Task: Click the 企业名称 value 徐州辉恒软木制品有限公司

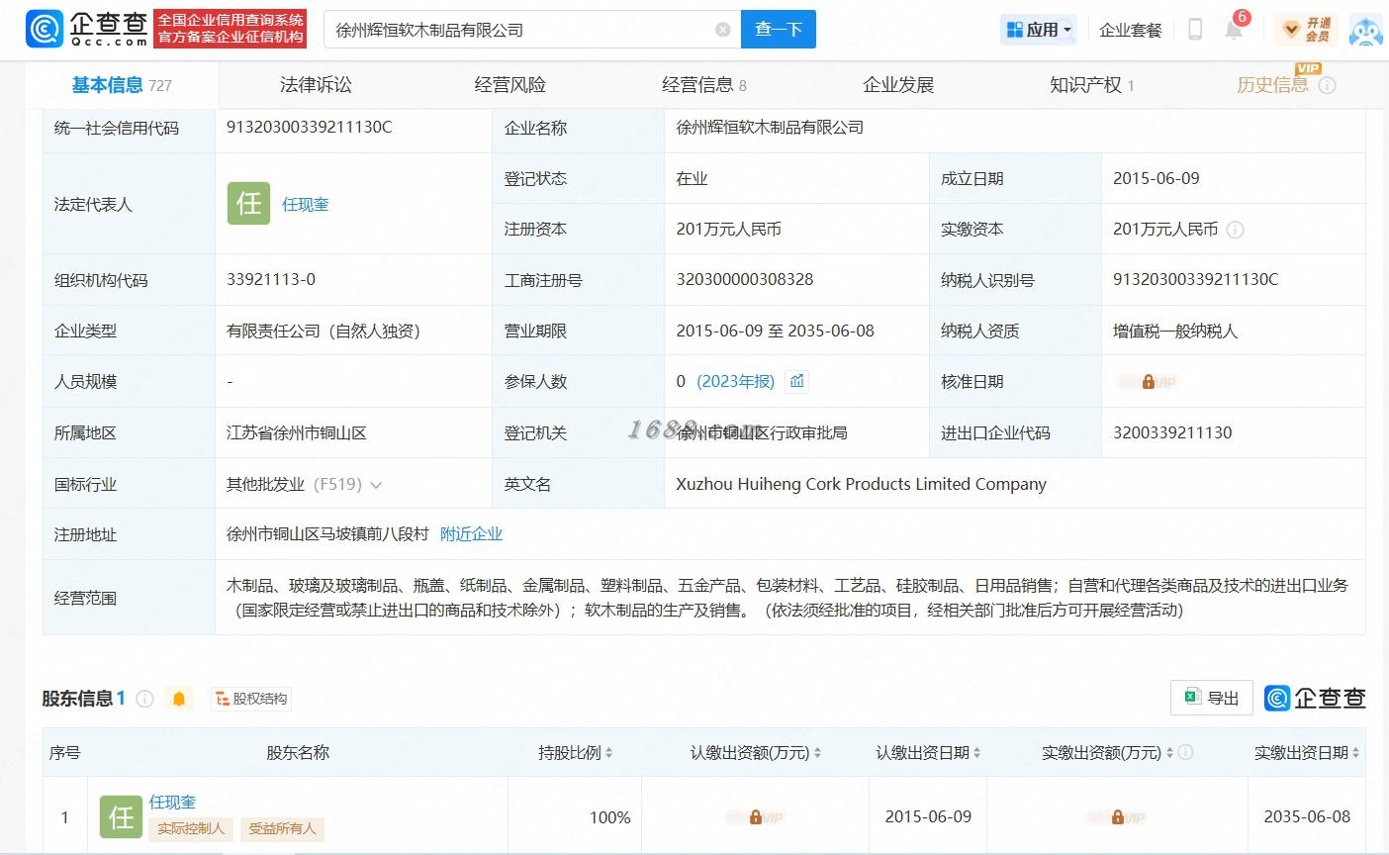Action: [x=770, y=127]
